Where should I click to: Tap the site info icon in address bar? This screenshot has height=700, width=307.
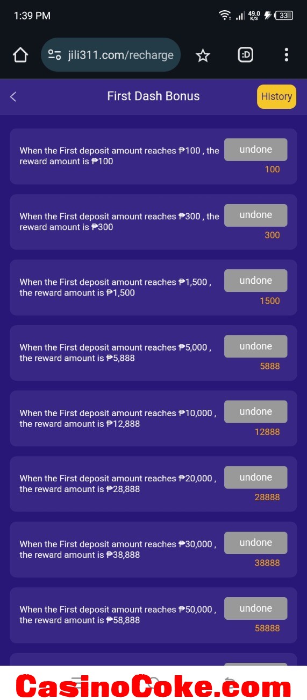coord(54,55)
